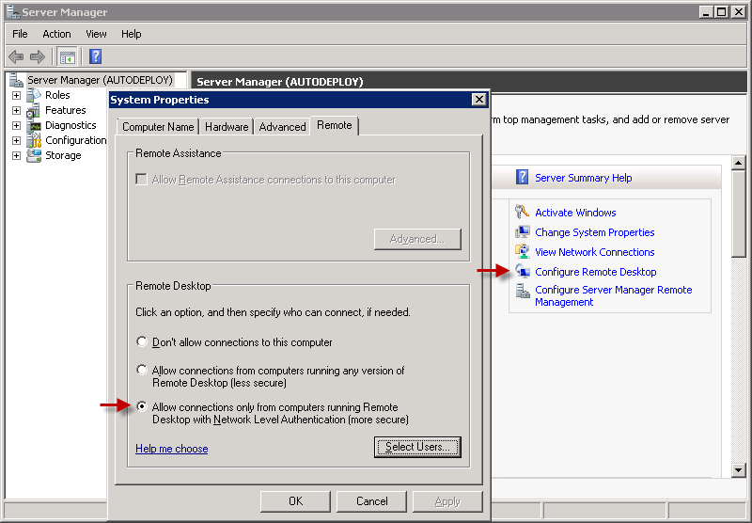Expand the Roles tree node
This screenshot has height=523, width=752.
16,96
